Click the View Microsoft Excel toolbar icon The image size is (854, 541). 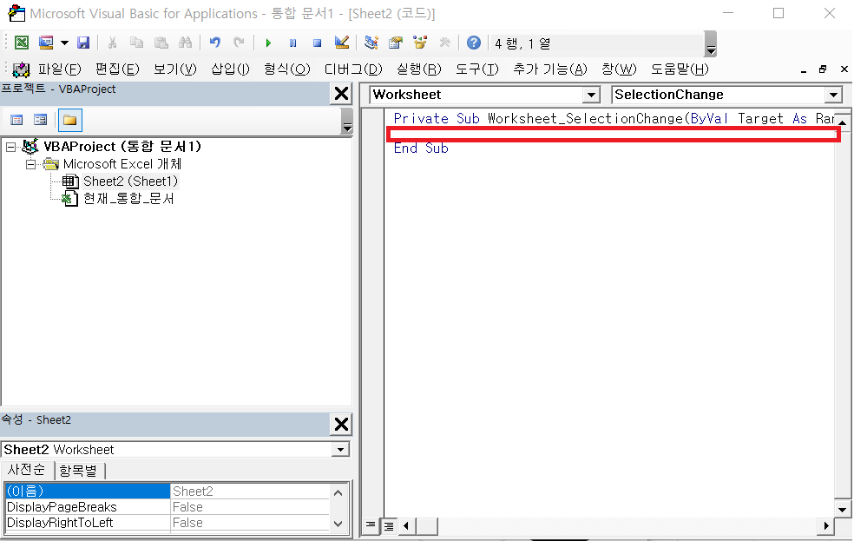(x=21, y=43)
